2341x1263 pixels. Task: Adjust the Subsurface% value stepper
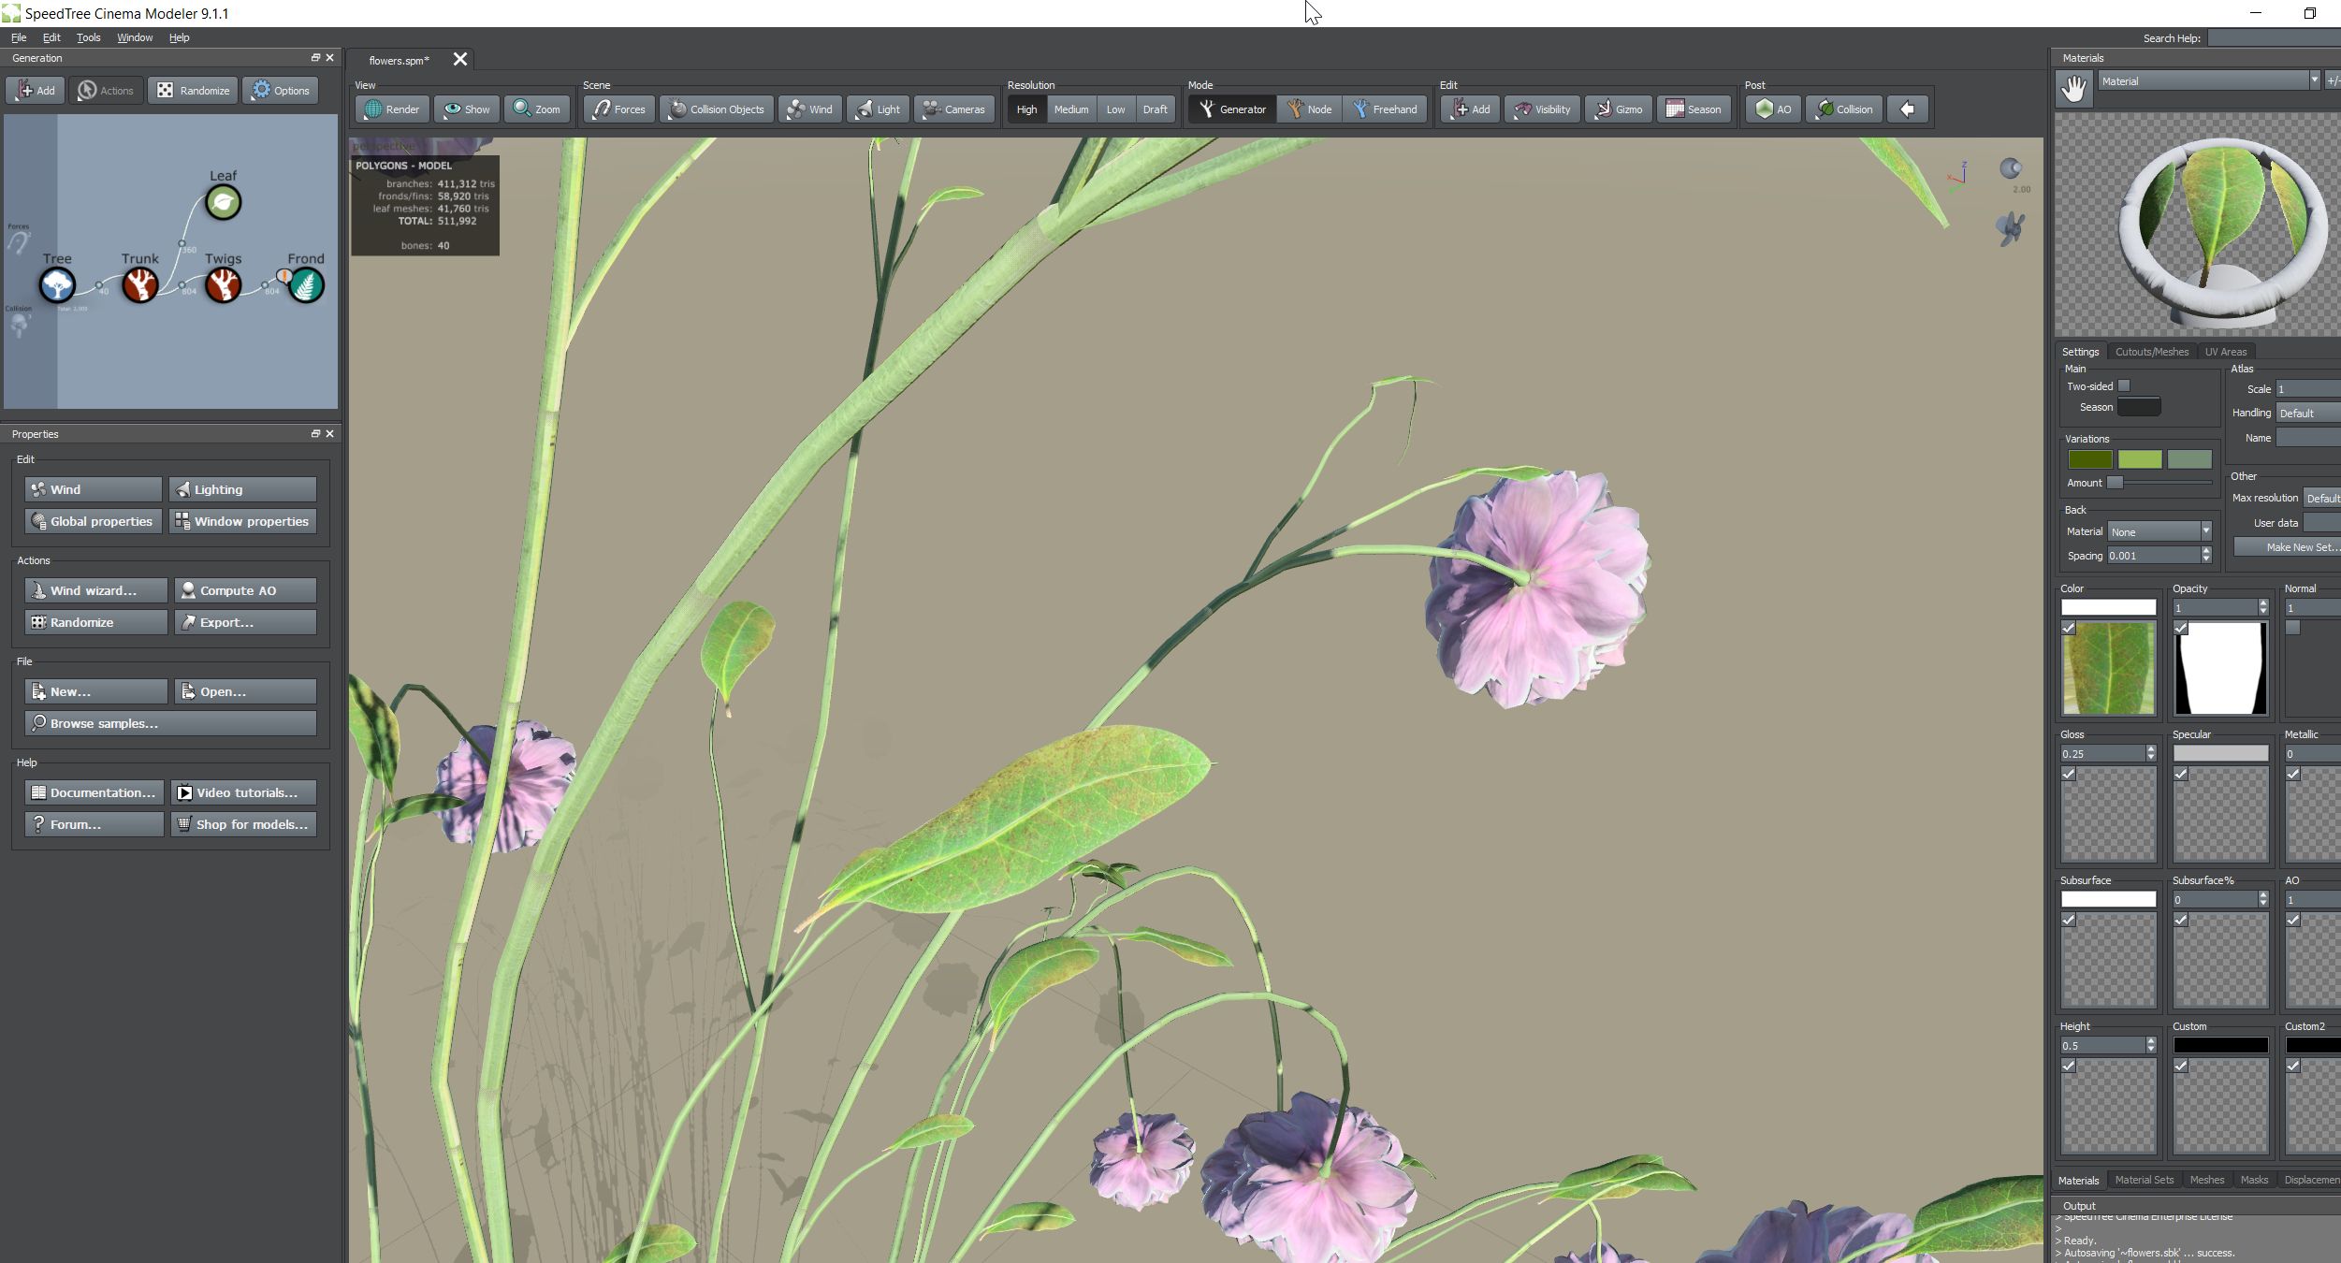tap(2263, 900)
